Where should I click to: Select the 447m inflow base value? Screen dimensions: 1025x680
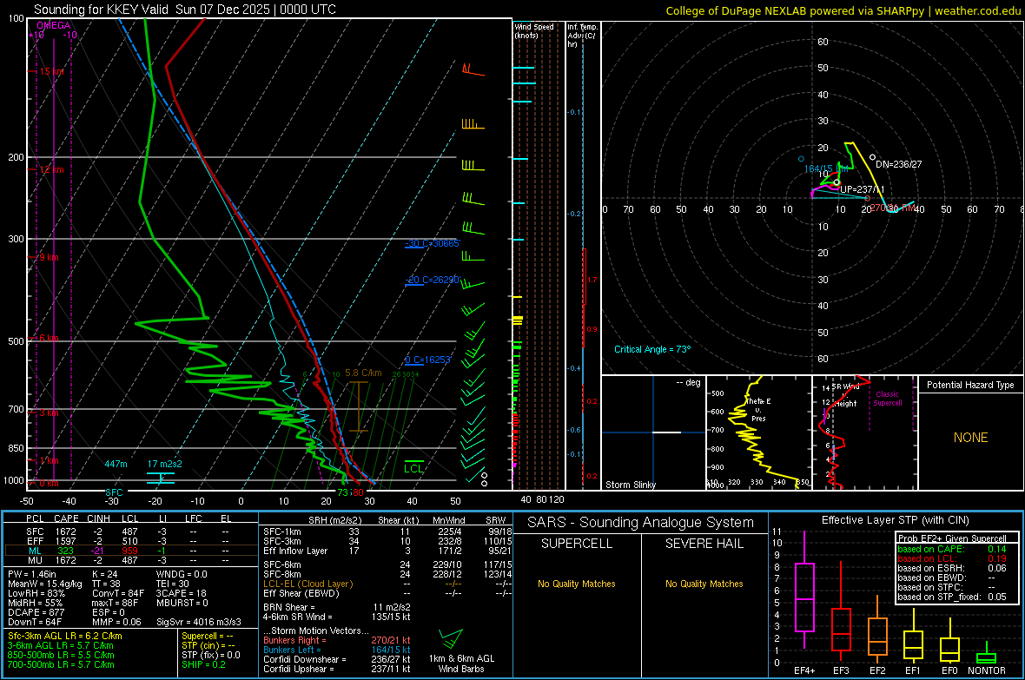(116, 464)
